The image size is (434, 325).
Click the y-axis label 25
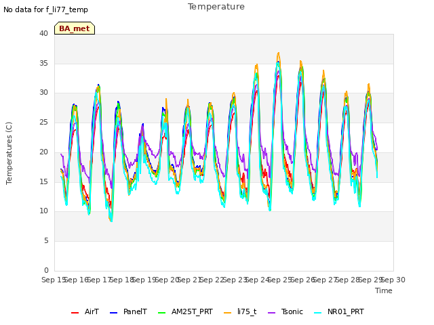(x=43, y=122)
